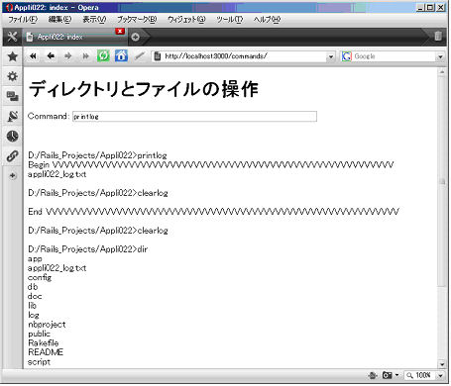The image size is (451, 386).
Task: Click the wand password icon
Action: coord(140,56)
